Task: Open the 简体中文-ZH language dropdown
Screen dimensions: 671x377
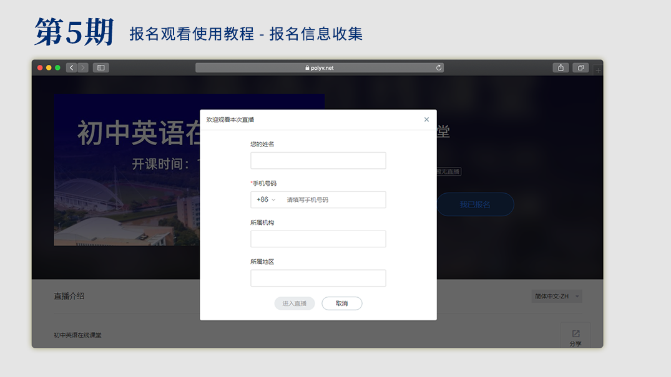Action: tap(557, 297)
